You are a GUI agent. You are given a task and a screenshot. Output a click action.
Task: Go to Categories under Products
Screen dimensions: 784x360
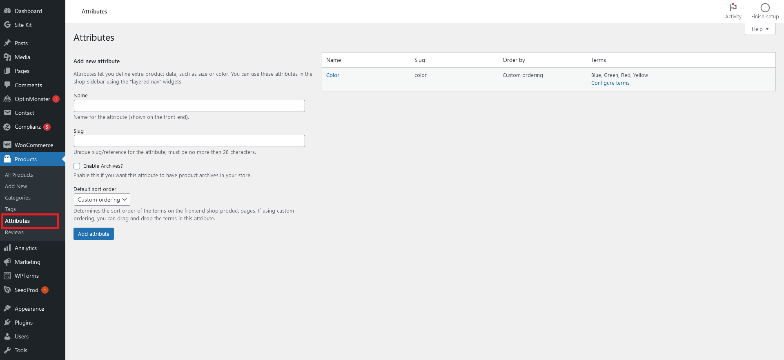pyautogui.click(x=18, y=198)
